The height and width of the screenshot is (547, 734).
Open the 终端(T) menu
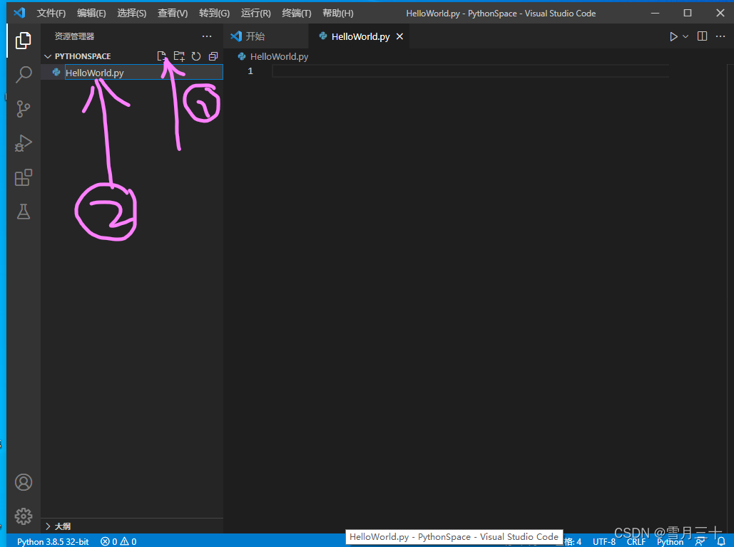click(296, 13)
